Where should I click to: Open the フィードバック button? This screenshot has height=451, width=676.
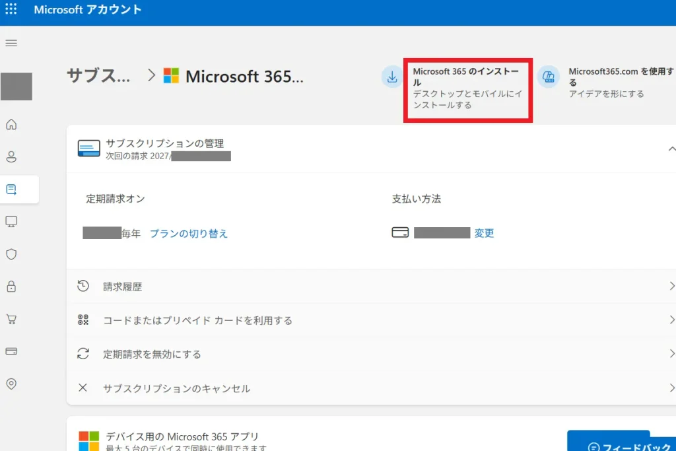click(621, 442)
